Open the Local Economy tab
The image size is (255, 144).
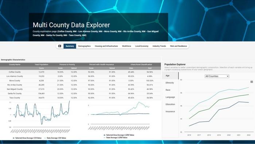pyautogui.click(x=142, y=46)
